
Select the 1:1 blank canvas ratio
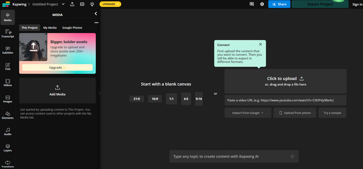point(172,99)
